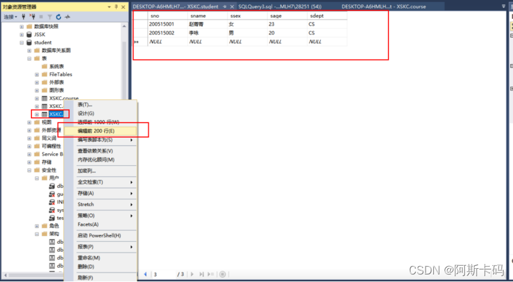The image size is (513, 282).
Task: Click the filter funnel icon
Action: [x=50, y=17]
